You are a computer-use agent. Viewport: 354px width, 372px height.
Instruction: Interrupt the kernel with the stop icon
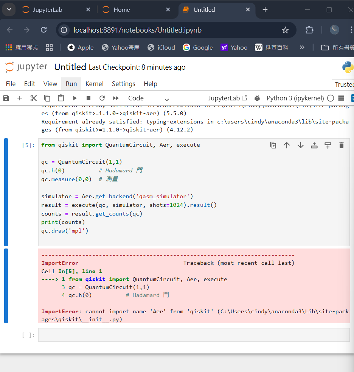[x=88, y=98]
